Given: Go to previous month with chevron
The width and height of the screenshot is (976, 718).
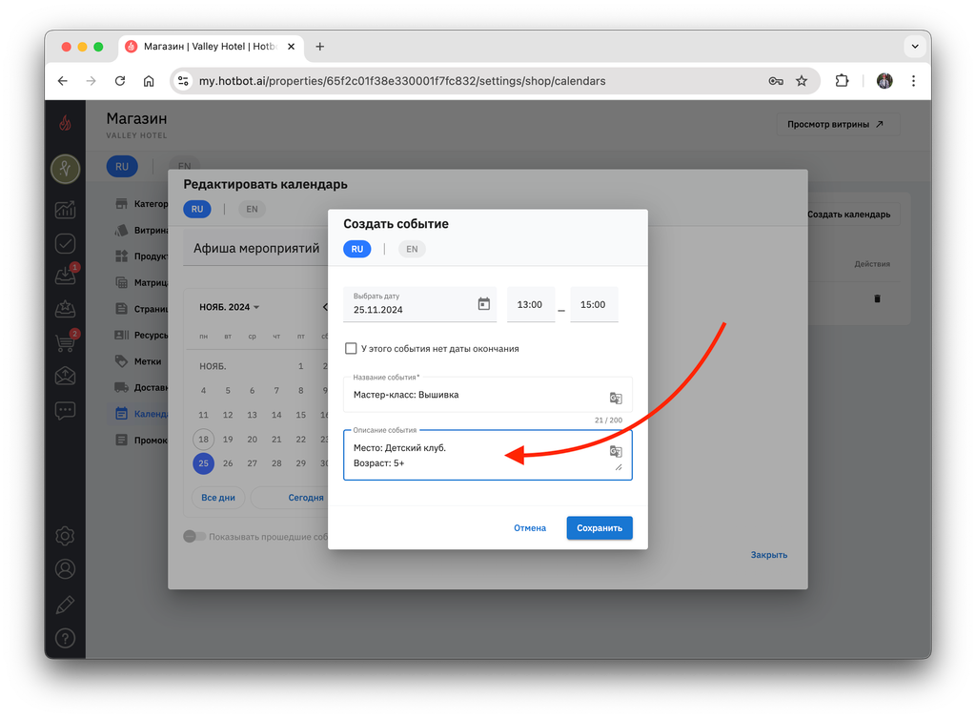Looking at the screenshot, I should click(x=324, y=307).
